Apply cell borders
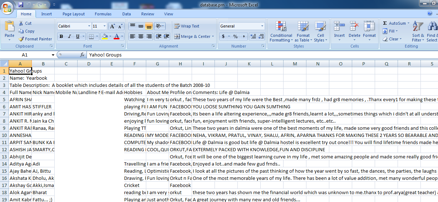 (92, 36)
